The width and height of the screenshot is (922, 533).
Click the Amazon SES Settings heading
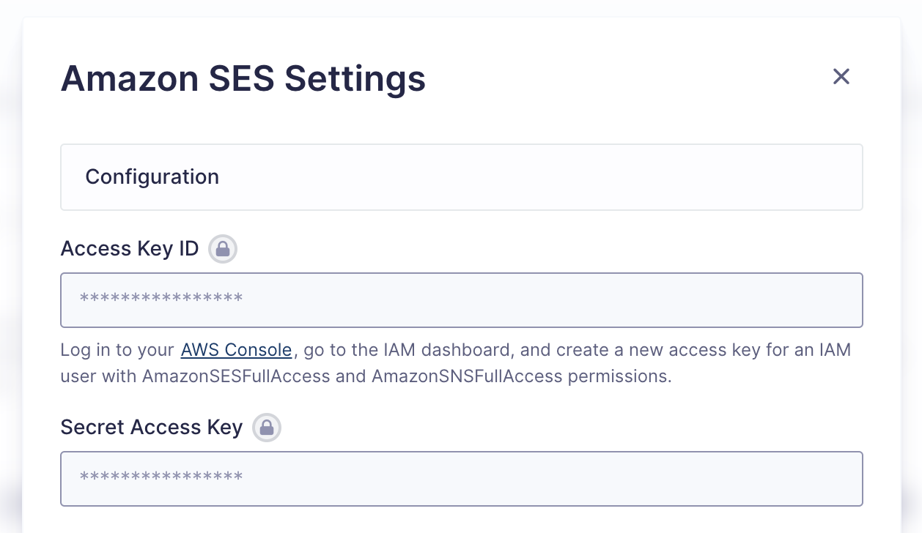pos(243,78)
